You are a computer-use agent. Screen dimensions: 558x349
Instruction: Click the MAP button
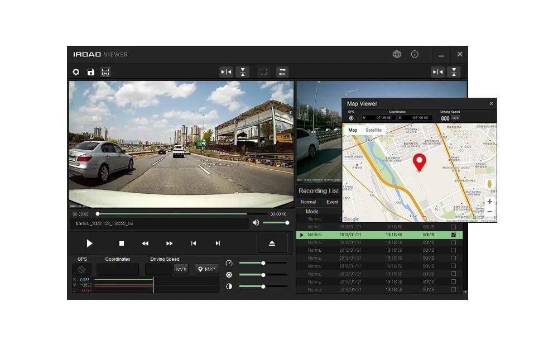coord(206,269)
